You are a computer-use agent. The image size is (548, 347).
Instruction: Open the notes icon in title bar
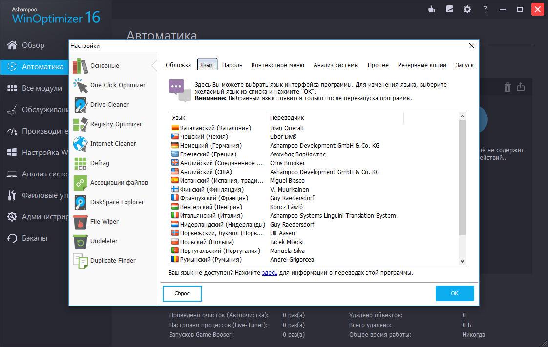(450, 9)
